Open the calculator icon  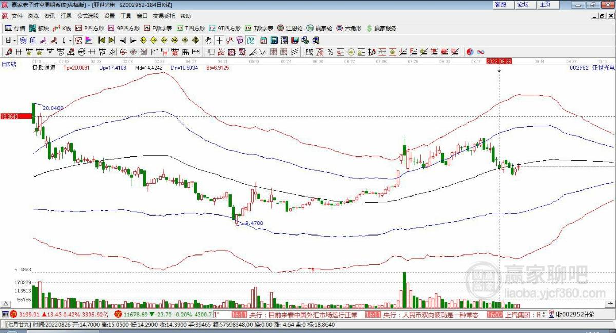click(274, 40)
